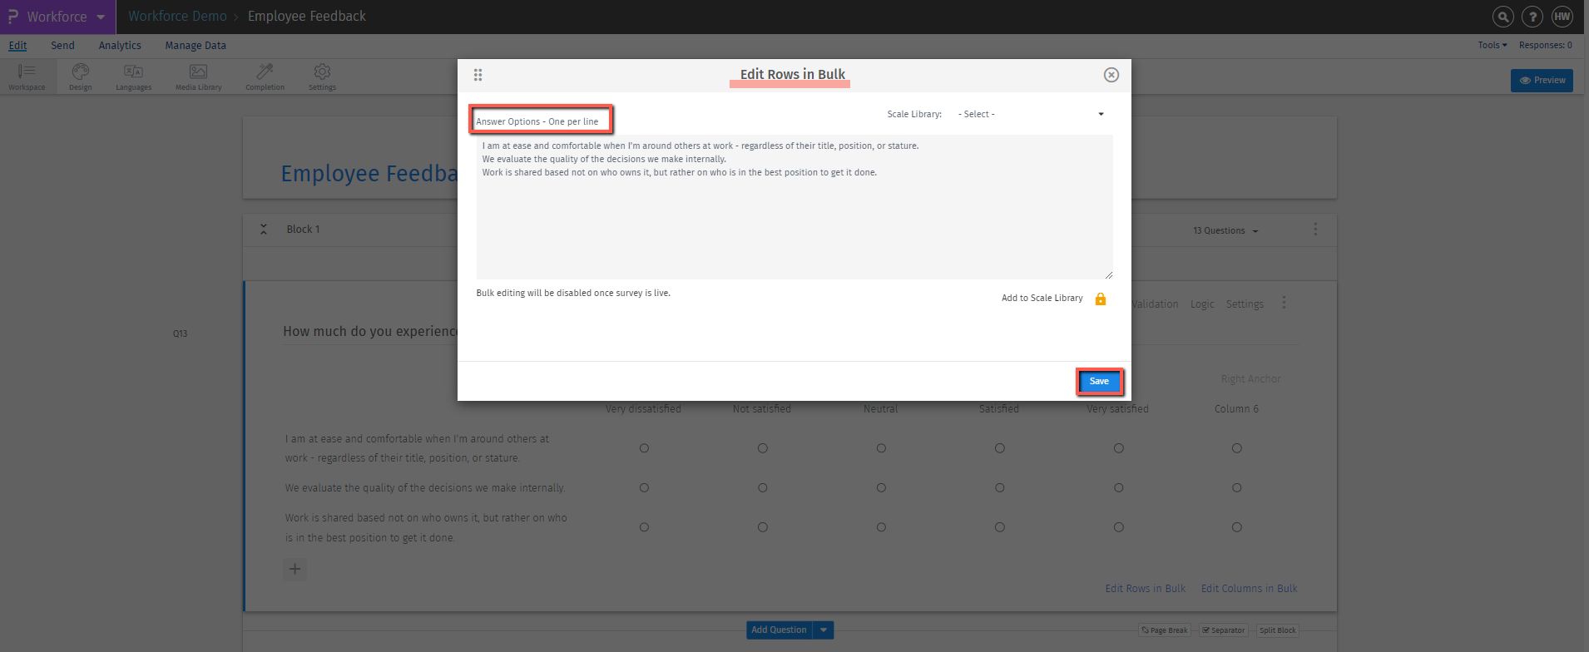Select Column 6 for 'We evaluate the quality' row

[x=1237, y=488]
